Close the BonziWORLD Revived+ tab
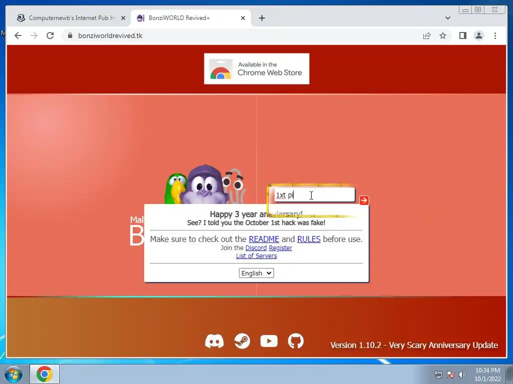 [243, 18]
